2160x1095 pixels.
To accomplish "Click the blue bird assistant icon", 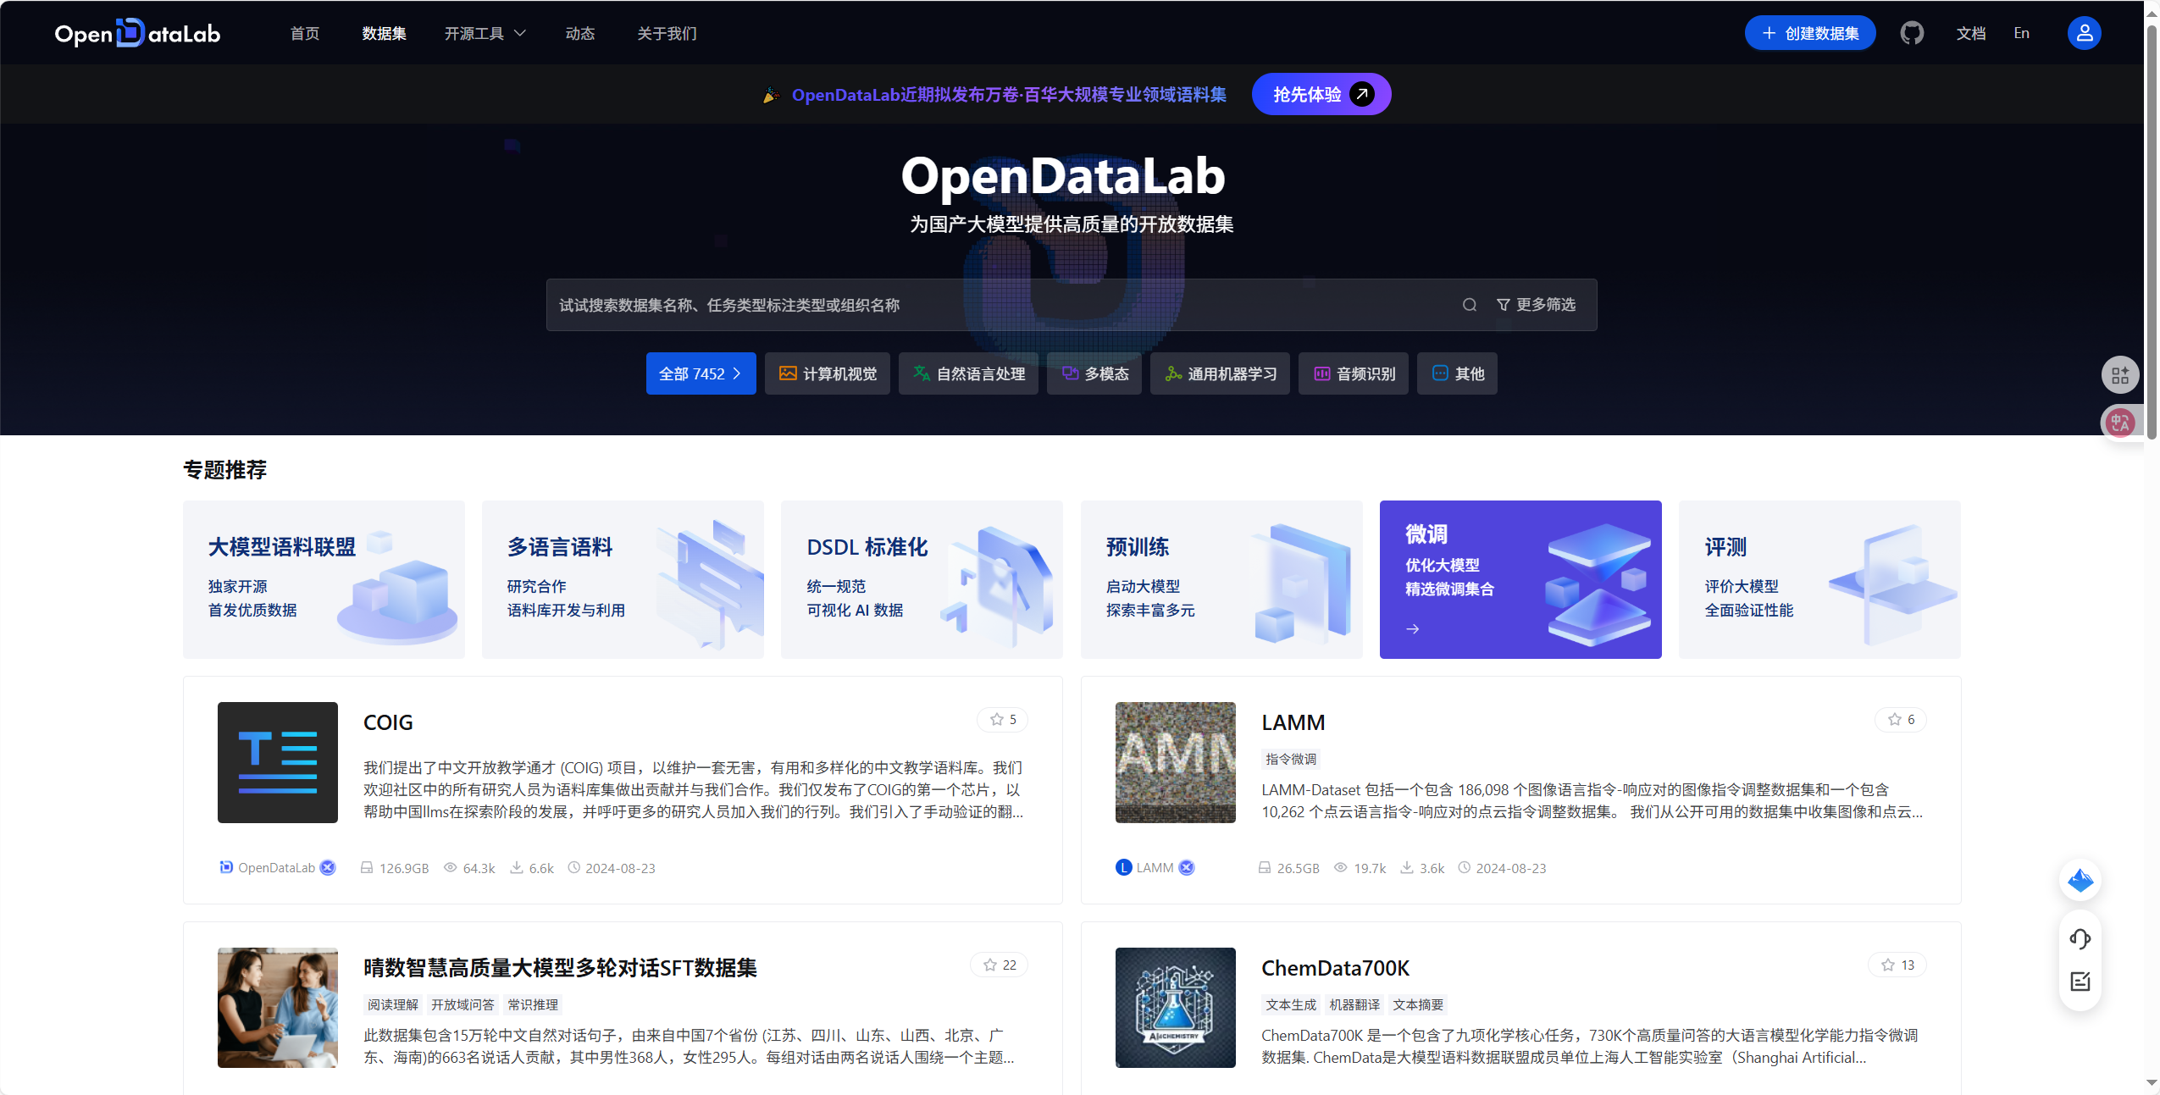I will 2080,881.
